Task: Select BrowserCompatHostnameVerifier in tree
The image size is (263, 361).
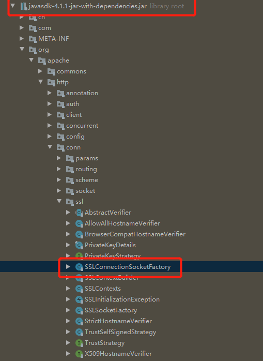Action: click(x=135, y=234)
